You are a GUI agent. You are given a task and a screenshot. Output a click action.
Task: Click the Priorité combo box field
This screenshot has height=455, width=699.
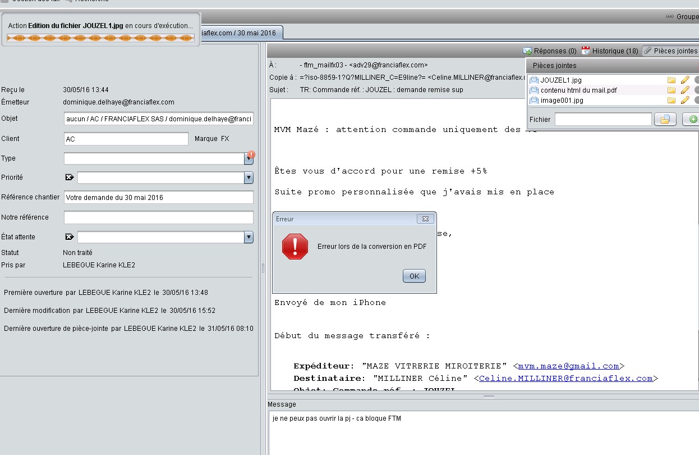160,178
